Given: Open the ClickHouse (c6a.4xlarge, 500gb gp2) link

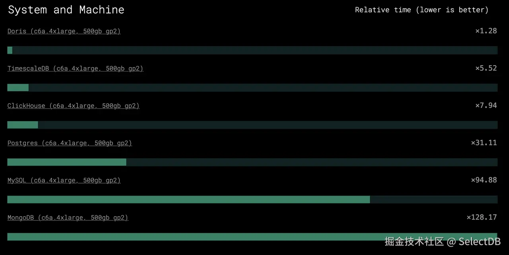Looking at the screenshot, I should 74,106.
